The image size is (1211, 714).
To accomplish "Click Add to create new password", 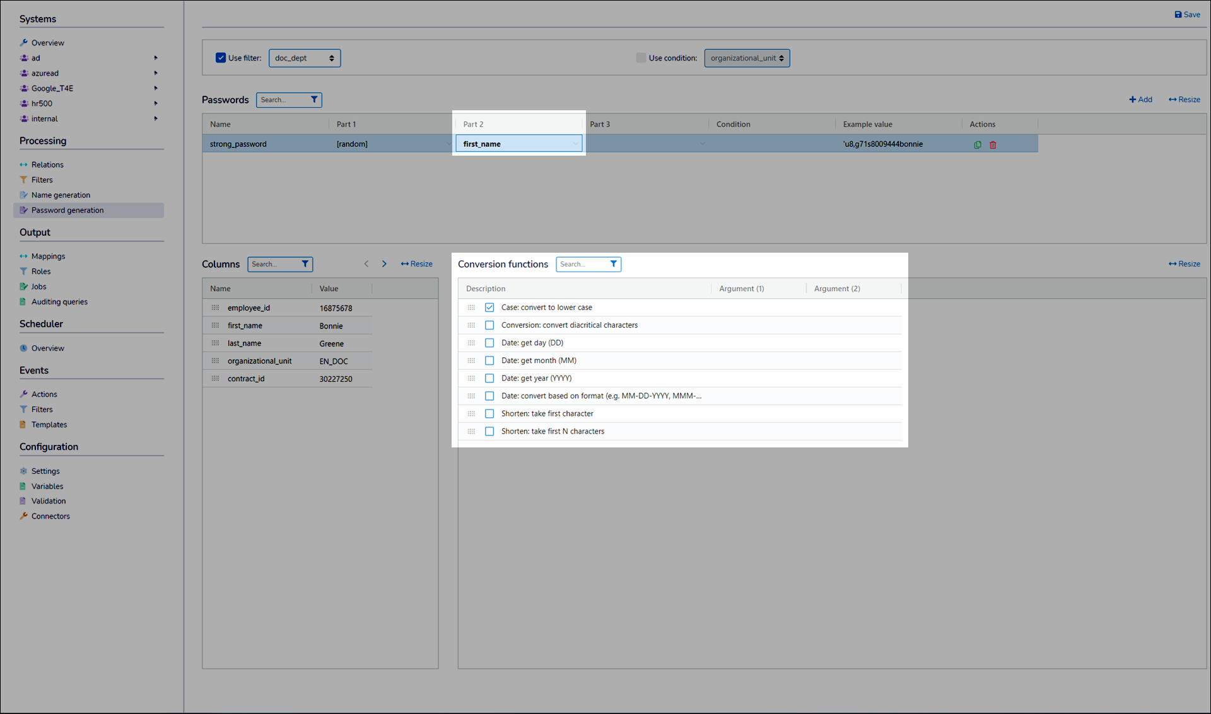I will coord(1140,100).
